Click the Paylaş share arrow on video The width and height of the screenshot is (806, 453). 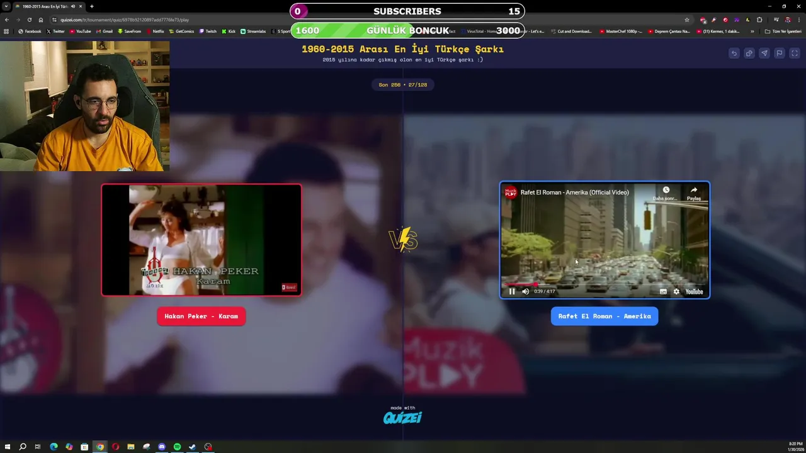point(693,190)
